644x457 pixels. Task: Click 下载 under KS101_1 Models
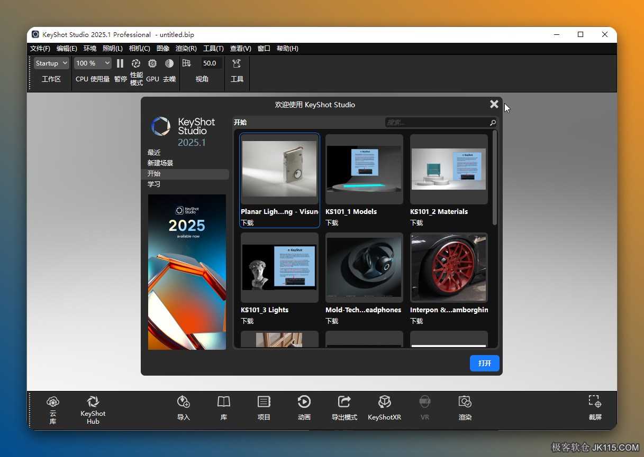332,223
